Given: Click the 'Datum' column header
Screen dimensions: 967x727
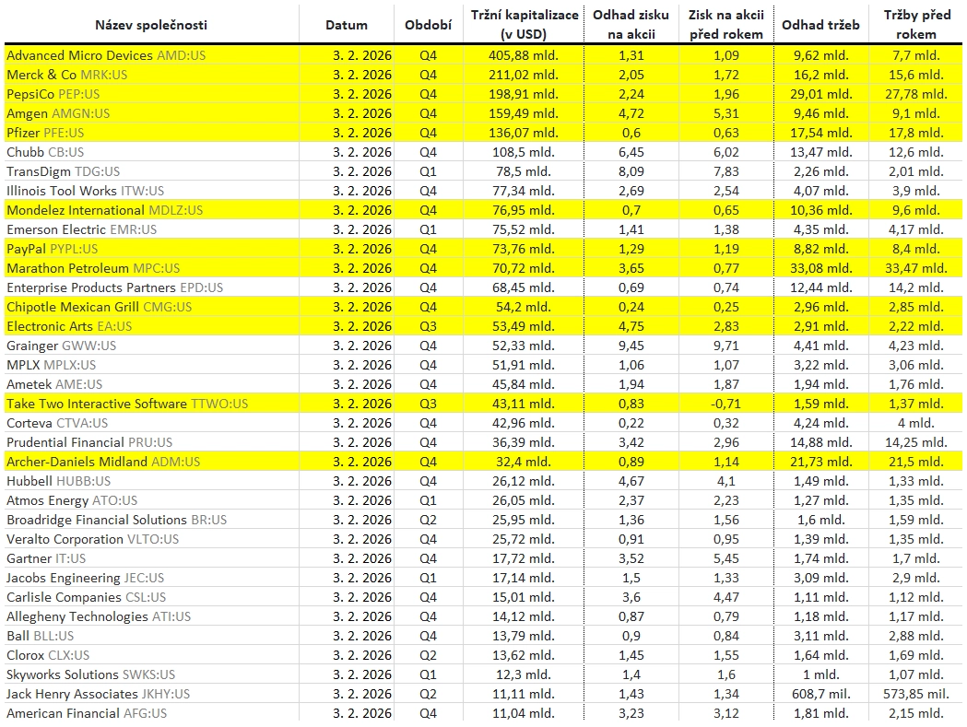Looking at the screenshot, I should [347, 25].
